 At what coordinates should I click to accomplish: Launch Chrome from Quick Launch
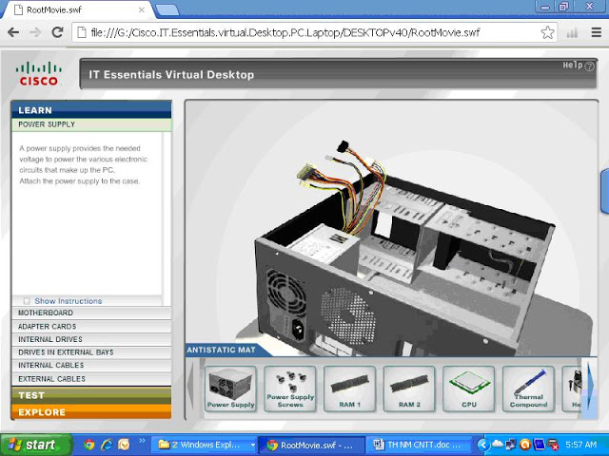pos(88,445)
